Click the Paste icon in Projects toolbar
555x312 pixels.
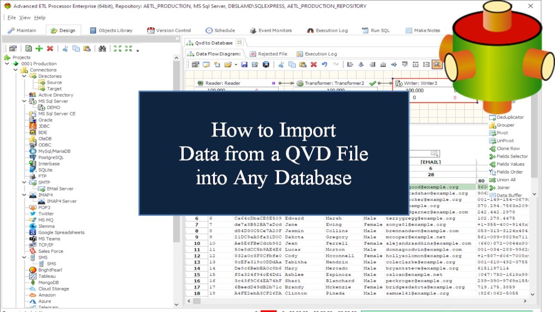[87, 49]
